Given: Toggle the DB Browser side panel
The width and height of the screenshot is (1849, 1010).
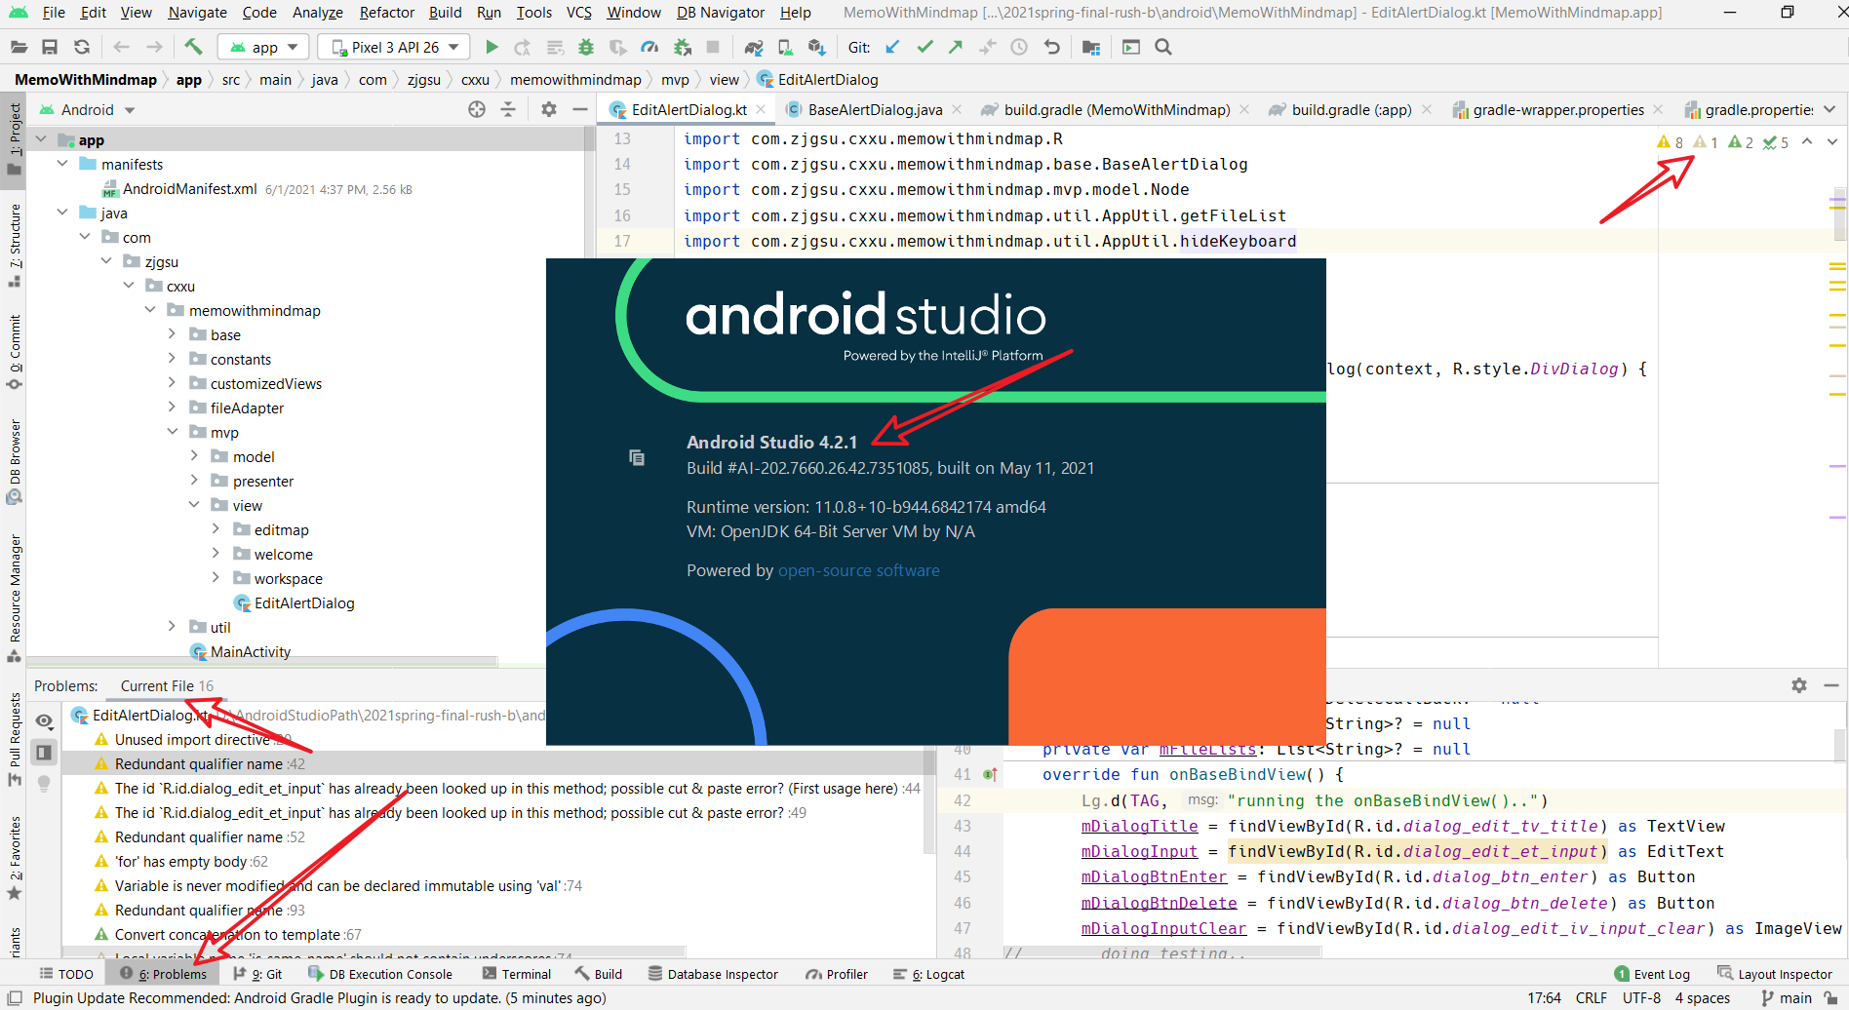Looking at the screenshot, I should (x=14, y=461).
